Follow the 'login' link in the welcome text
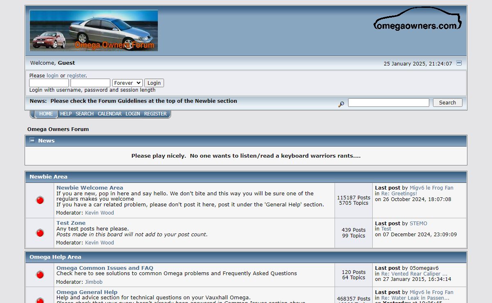Screen dimensions: 492x303 click(52, 76)
